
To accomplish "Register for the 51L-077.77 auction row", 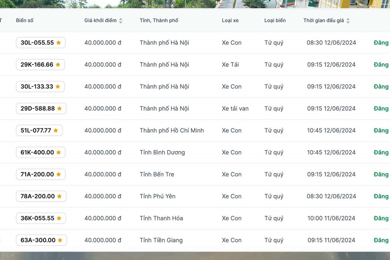I will (x=381, y=130).
